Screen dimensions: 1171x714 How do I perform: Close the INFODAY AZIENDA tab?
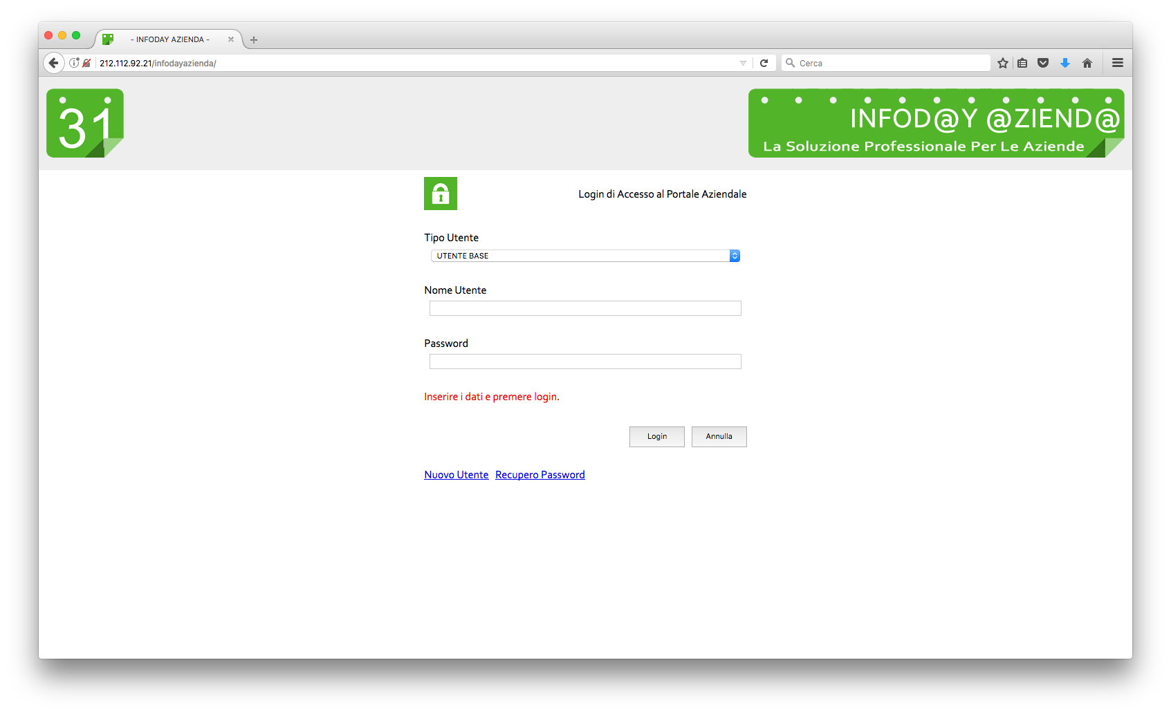click(231, 39)
